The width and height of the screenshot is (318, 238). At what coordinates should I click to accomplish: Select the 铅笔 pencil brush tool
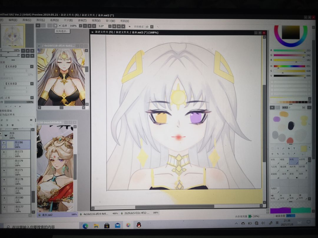[275, 161]
